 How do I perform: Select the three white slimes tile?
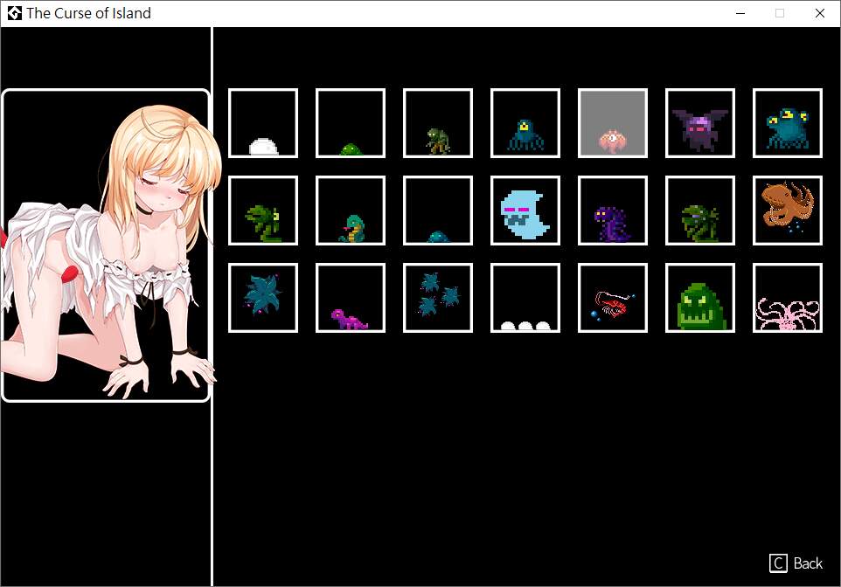tap(525, 298)
